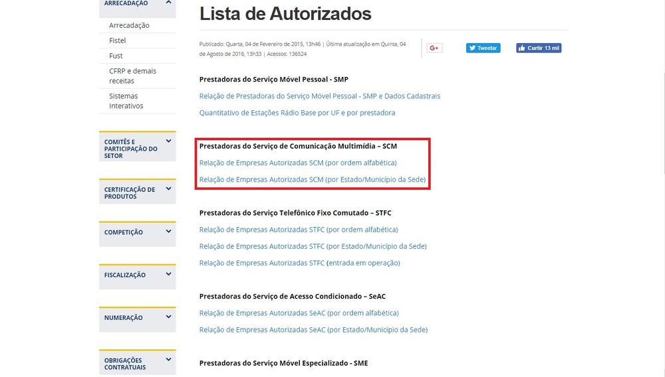
Task: Open Empresas Autorizadas STFC entrada em operação
Action: pyautogui.click(x=300, y=263)
